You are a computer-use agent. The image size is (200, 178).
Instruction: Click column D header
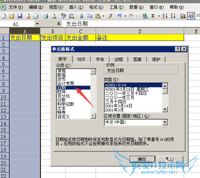140,31
